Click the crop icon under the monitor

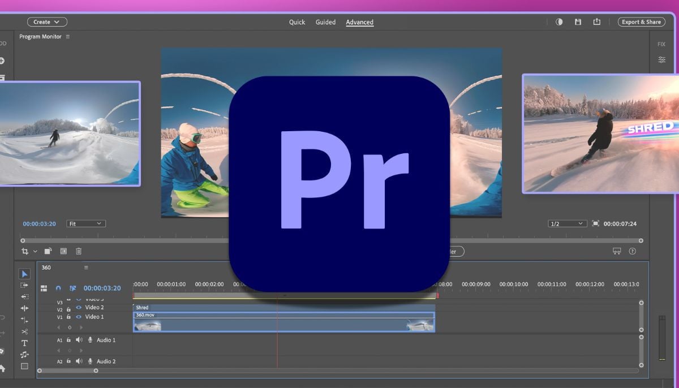click(x=25, y=251)
